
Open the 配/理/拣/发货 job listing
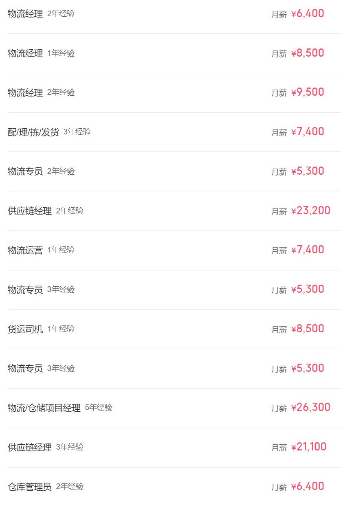pyautogui.click(x=33, y=132)
